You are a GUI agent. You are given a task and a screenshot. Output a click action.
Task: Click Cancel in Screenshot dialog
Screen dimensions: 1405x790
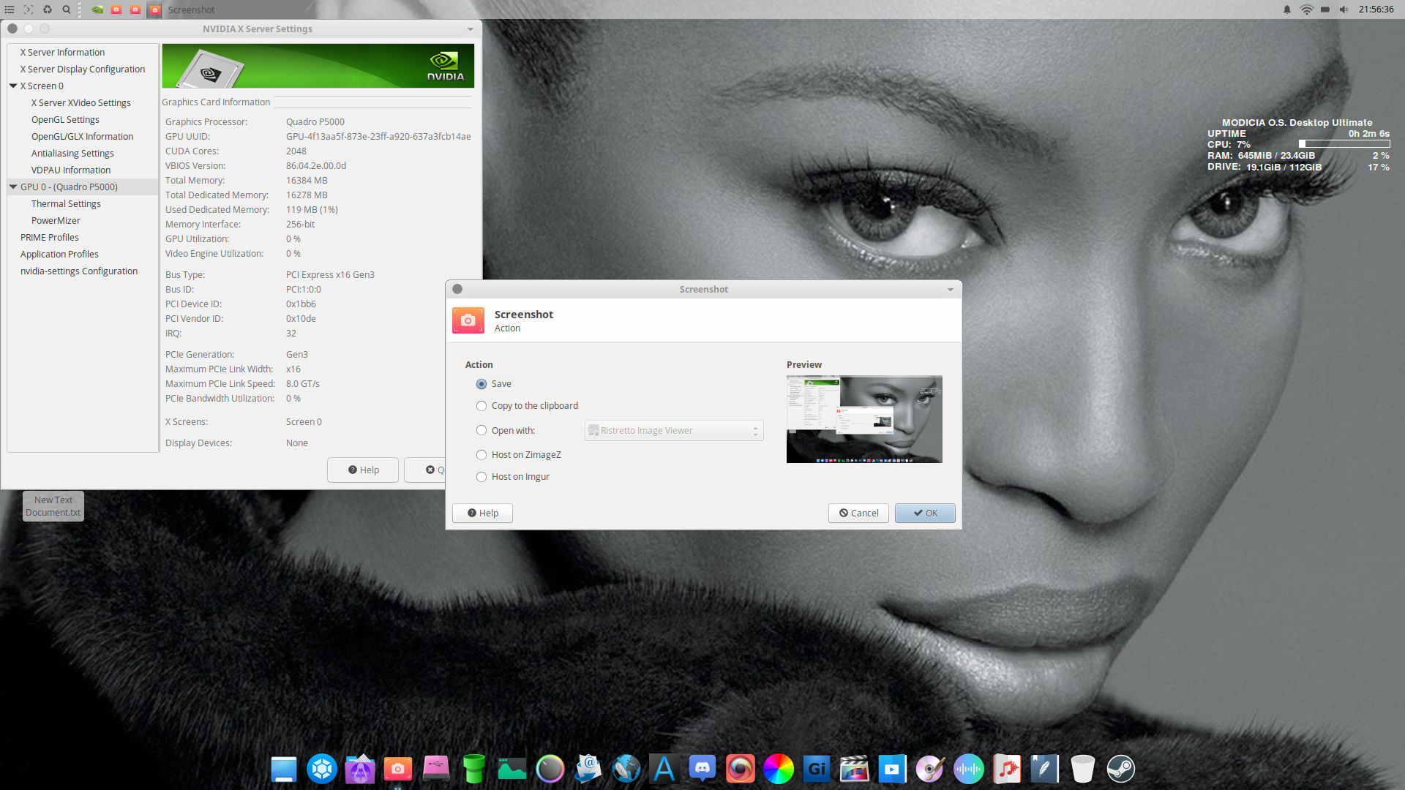tap(858, 513)
